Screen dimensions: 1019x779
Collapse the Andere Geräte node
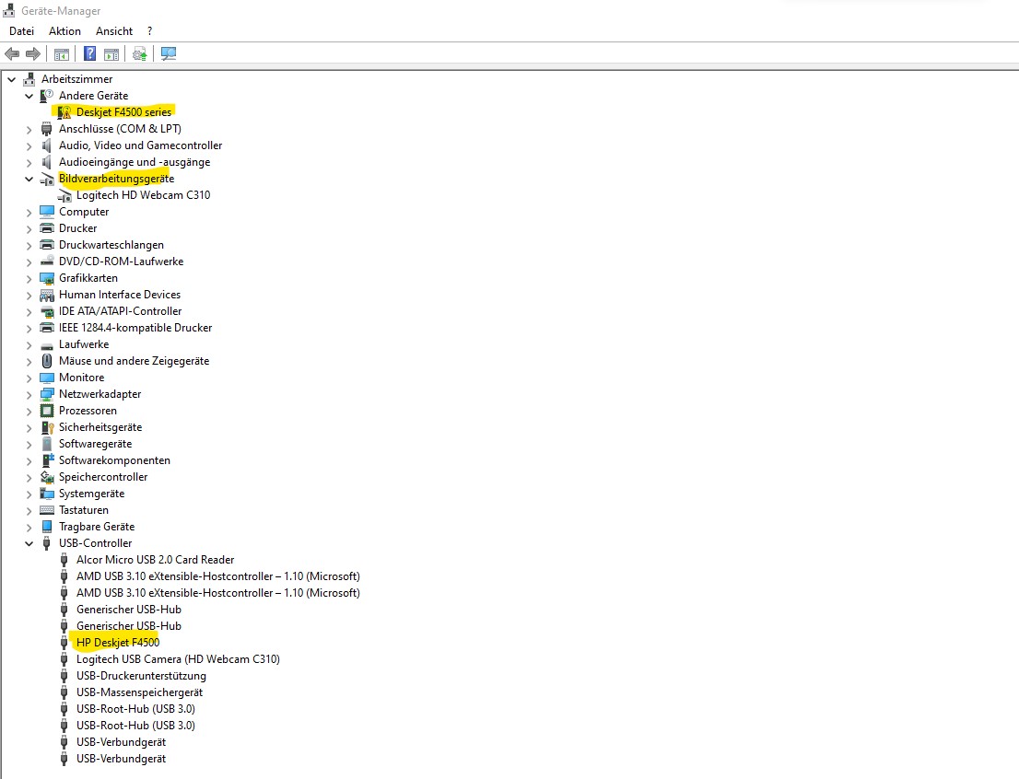pos(29,96)
